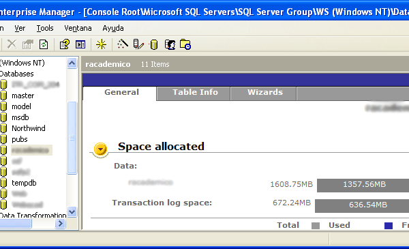409x249 pixels.
Task: Click the tree scrollbar up arrow
Action: tap(72, 63)
